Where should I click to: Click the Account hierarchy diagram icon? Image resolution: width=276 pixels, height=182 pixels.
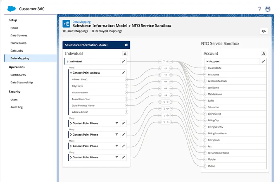264,54
